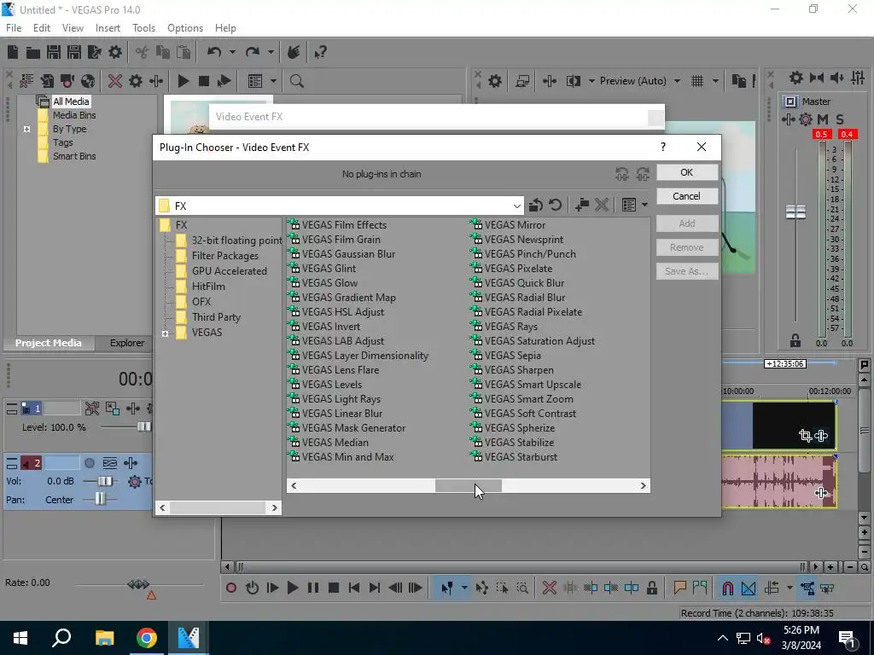Open the File menu
The image size is (874, 655).
[14, 28]
